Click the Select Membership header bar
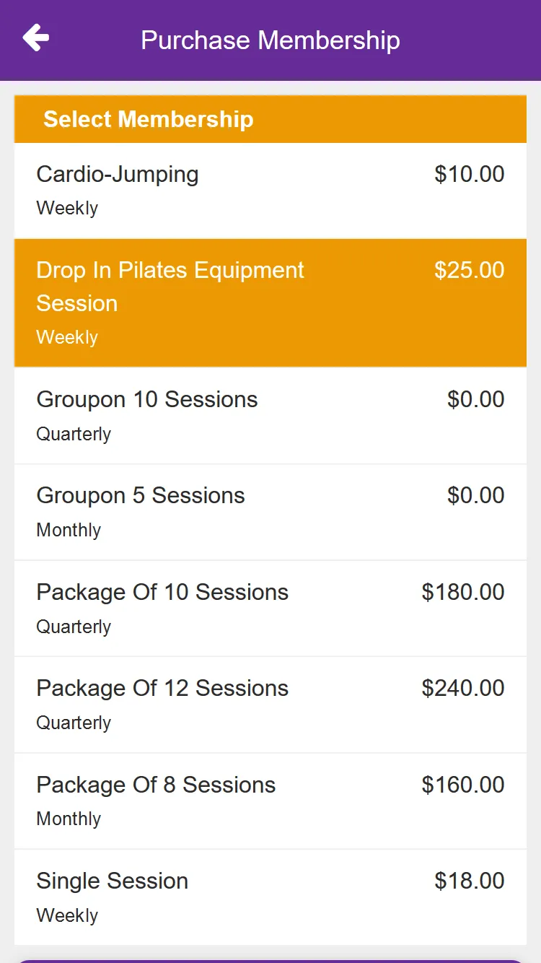Viewport: 541px width, 963px height. (x=270, y=119)
